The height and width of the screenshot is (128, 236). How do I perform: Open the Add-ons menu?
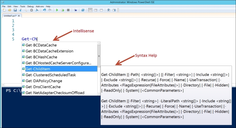[40, 6]
